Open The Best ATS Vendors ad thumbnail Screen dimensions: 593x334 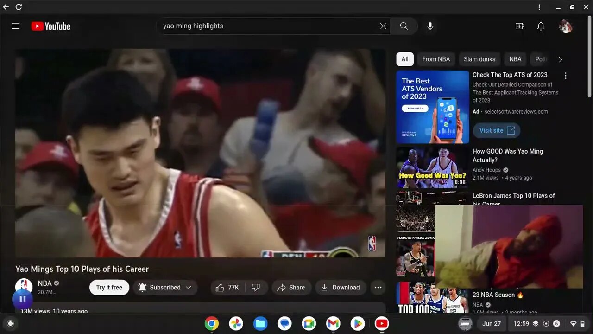pyautogui.click(x=433, y=107)
